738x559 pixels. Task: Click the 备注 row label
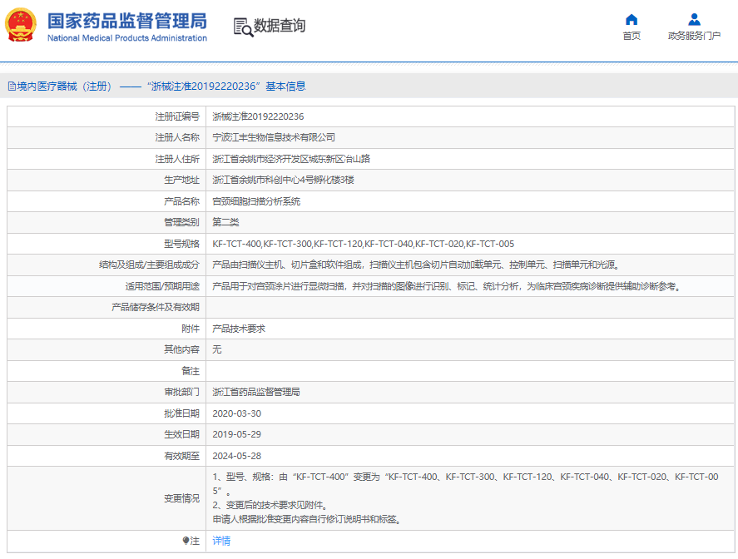pyautogui.click(x=191, y=371)
